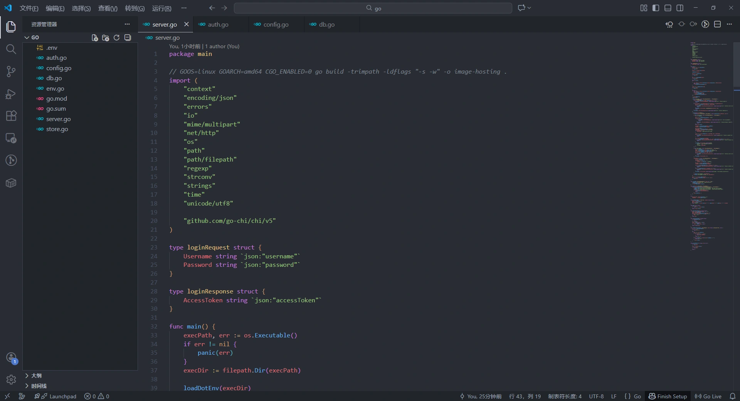Click the command center search box
Image resolution: width=740 pixels, height=401 pixels.
point(373,8)
